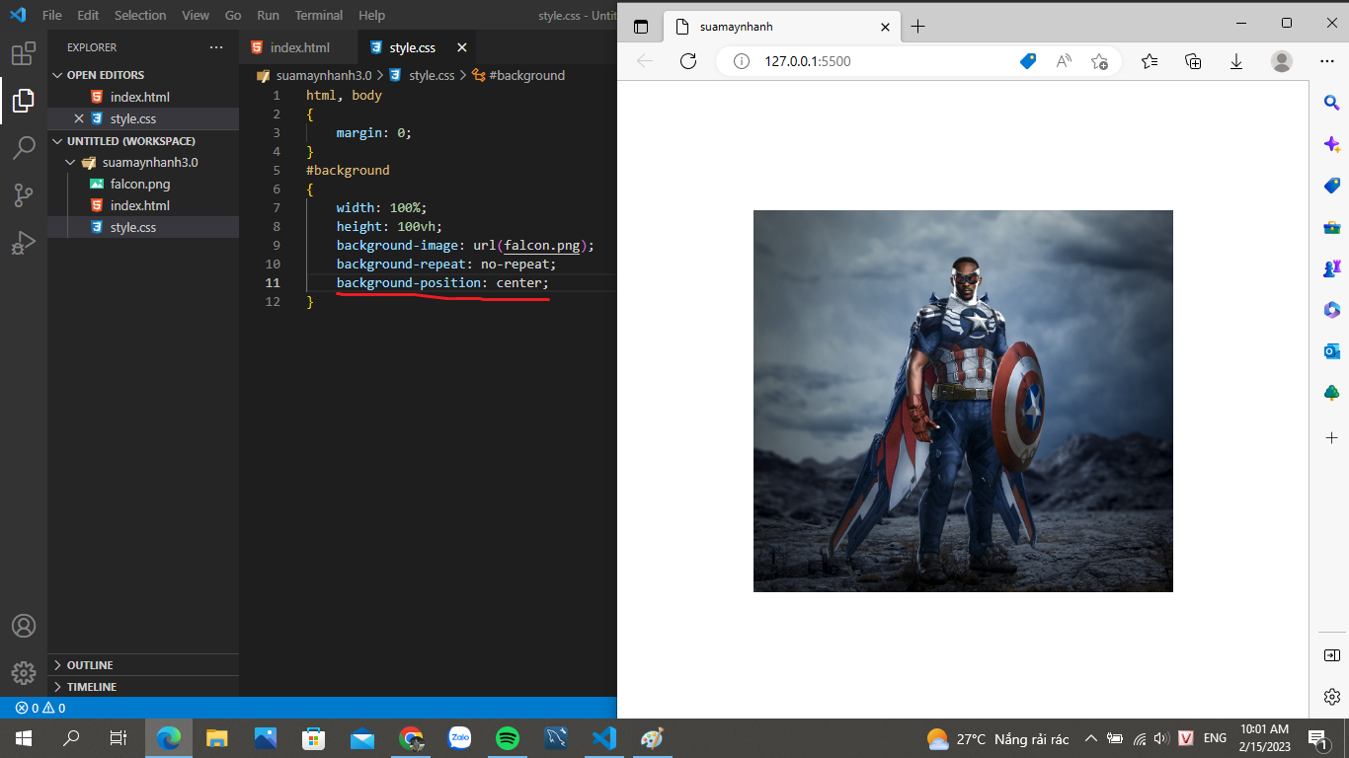Viewport: 1349px width, 758px height.
Task: Click the falcon.png url in line 9
Action: coord(542,246)
